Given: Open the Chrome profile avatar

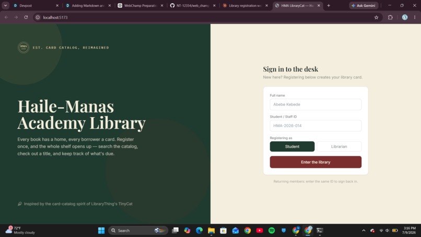Looking at the screenshot, I should [x=405, y=17].
